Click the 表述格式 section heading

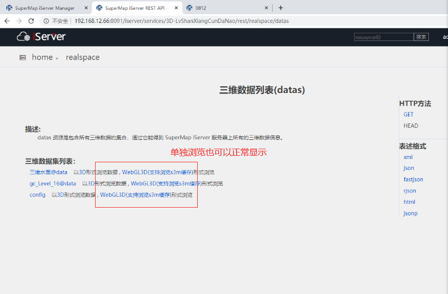[412, 146]
